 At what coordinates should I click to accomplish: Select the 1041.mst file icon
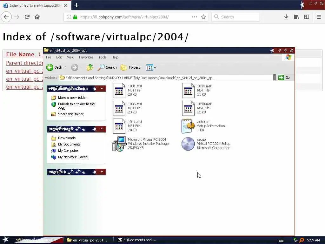click(x=119, y=126)
